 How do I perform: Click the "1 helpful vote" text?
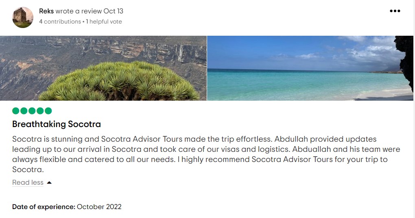click(x=104, y=22)
